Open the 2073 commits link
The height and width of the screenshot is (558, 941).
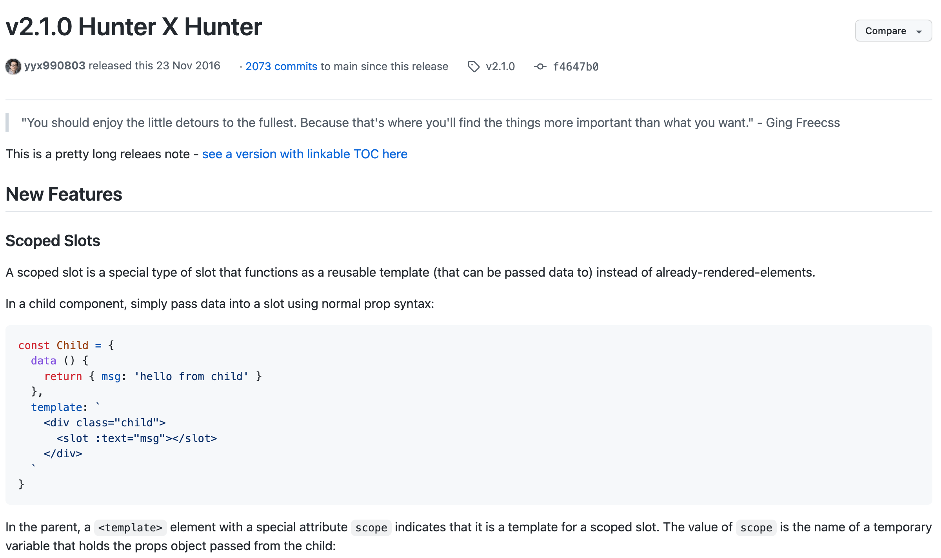(281, 67)
